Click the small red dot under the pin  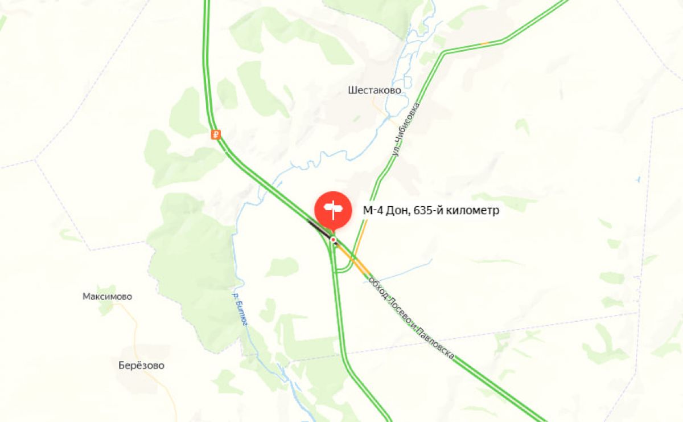click(334, 240)
